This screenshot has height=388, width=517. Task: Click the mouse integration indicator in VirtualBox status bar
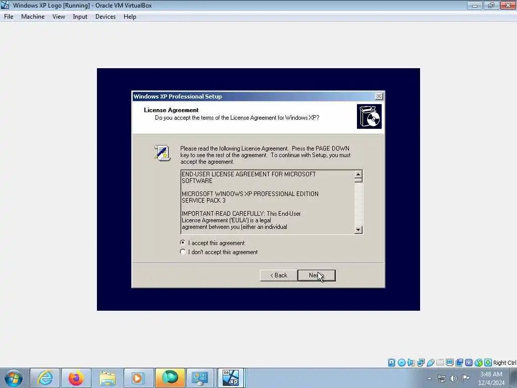[x=479, y=363]
